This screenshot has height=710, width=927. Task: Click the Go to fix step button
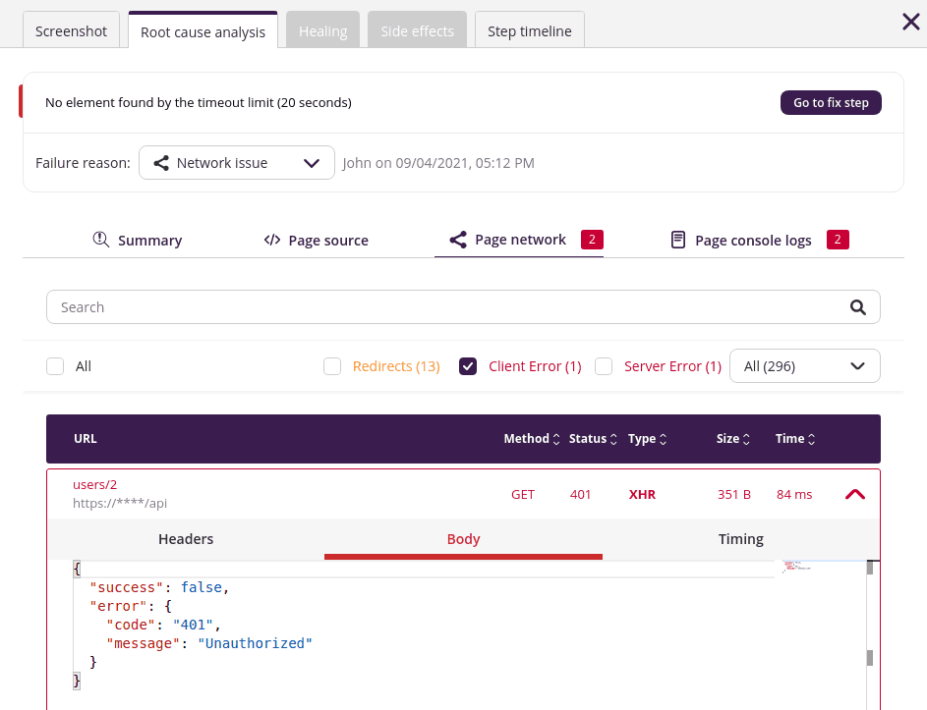coord(831,102)
